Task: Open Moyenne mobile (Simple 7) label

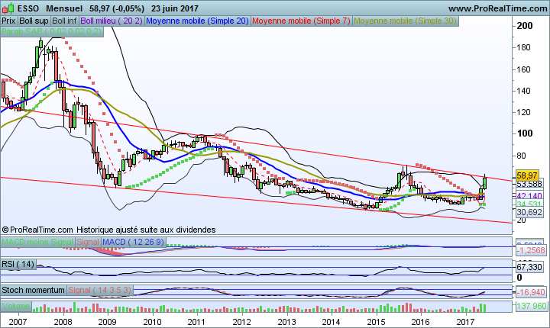Action: tap(301, 21)
